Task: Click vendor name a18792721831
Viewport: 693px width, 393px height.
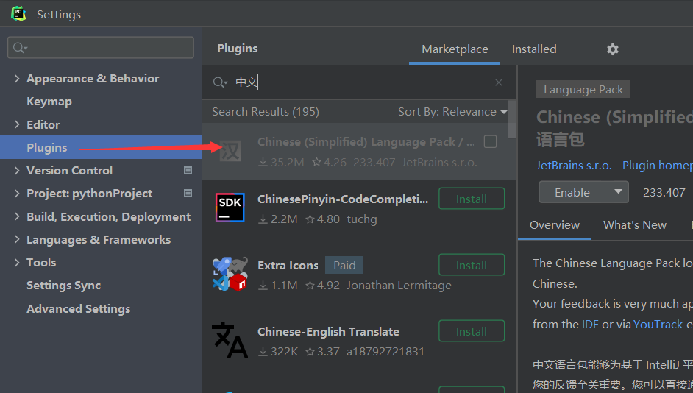Action: tap(385, 352)
